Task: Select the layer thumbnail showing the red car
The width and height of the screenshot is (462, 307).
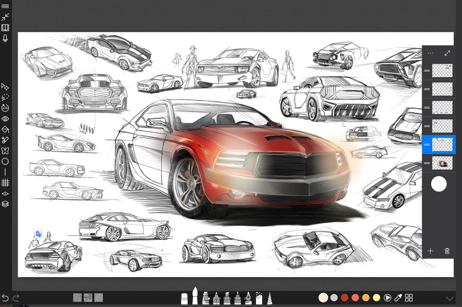Action: click(442, 163)
